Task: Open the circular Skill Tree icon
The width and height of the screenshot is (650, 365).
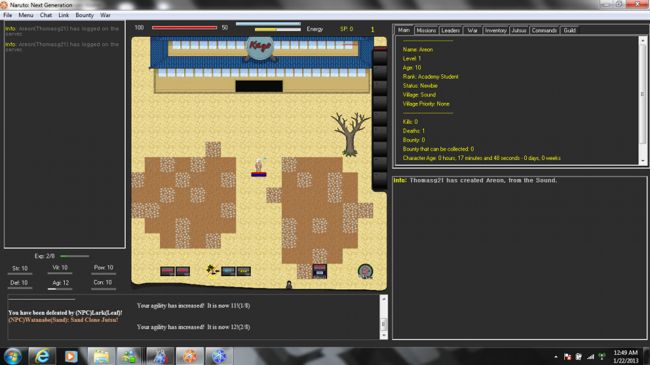Action: coord(365,271)
